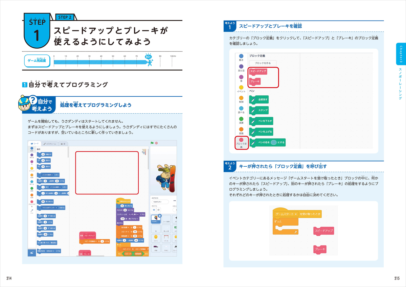
Task: Click the 全部消す pen block
Action: pyautogui.click(x=259, y=99)
